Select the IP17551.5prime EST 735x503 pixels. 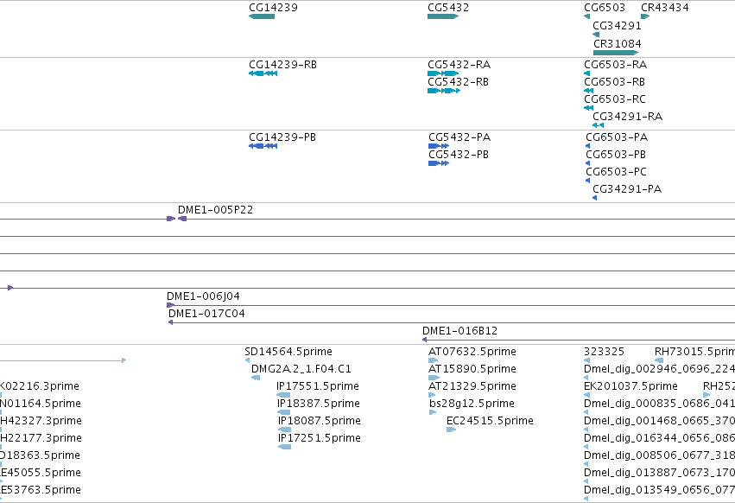[x=283, y=395]
